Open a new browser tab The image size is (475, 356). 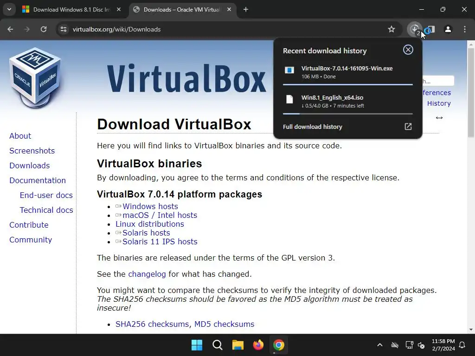tap(246, 10)
